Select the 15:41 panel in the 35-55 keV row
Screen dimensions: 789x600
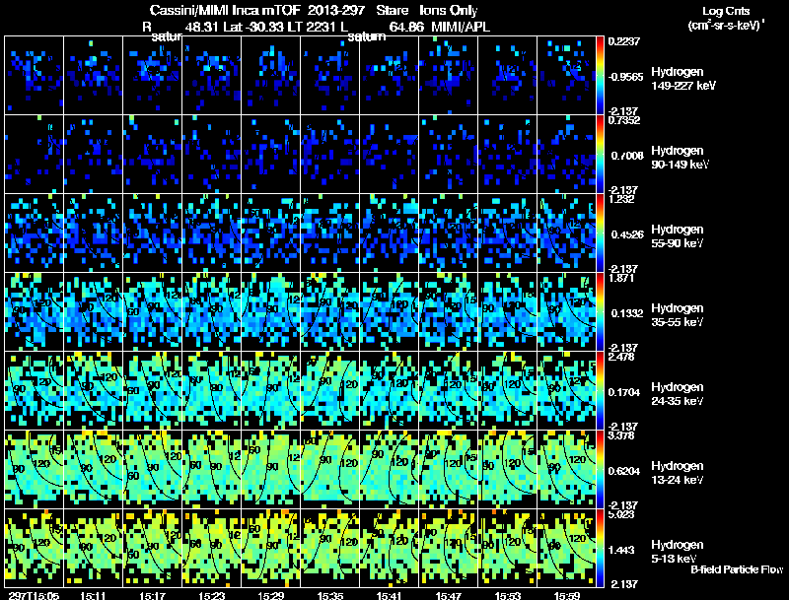(x=389, y=311)
